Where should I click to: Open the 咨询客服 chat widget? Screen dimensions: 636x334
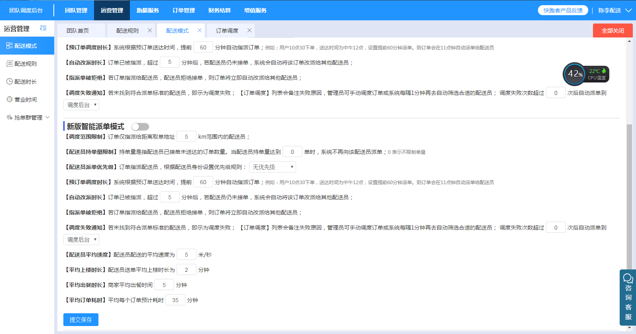coord(628,297)
